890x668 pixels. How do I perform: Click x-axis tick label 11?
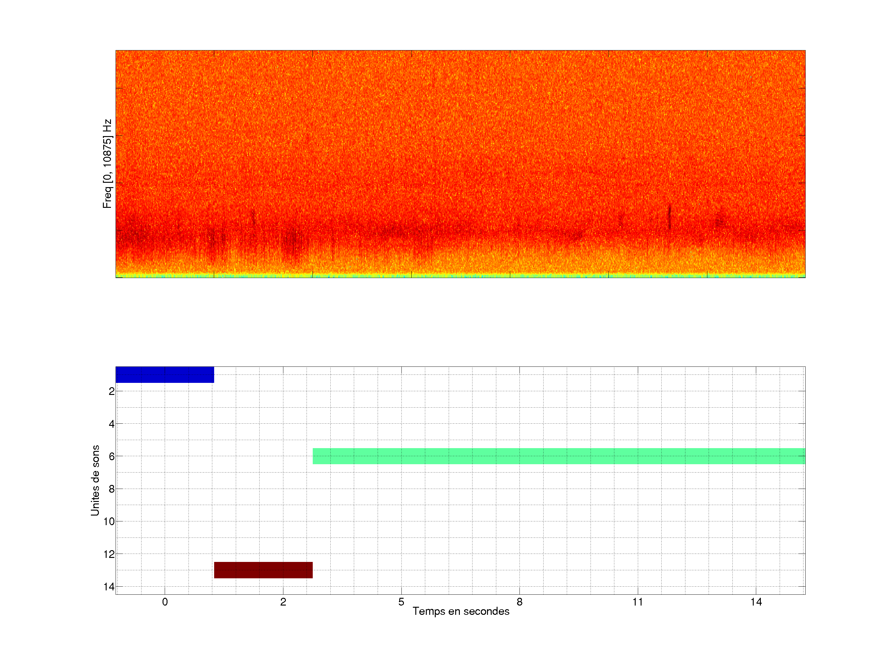coord(637,602)
